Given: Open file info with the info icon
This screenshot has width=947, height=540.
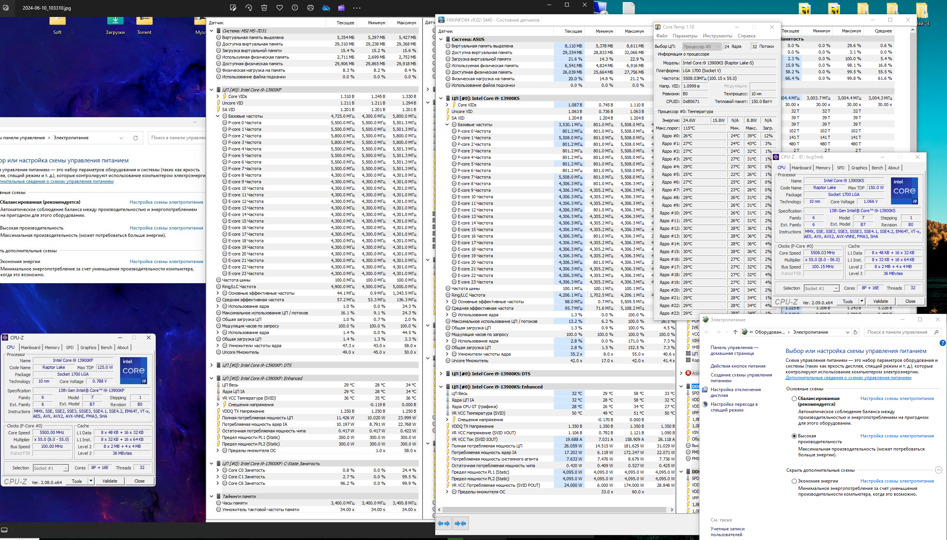Looking at the screenshot, I should [295, 8].
